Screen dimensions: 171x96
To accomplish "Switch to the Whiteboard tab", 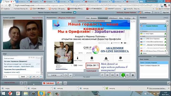I will click(x=113, y=18).
